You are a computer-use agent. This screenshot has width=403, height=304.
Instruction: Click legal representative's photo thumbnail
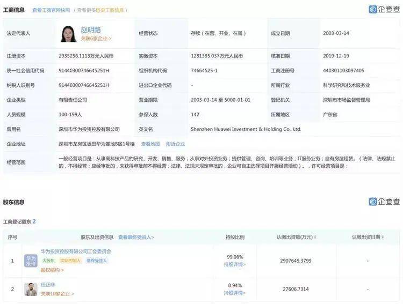[68, 34]
